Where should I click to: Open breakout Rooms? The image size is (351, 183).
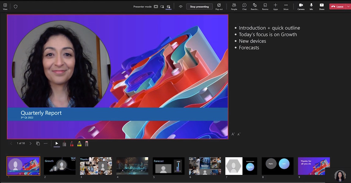click(x=265, y=6)
